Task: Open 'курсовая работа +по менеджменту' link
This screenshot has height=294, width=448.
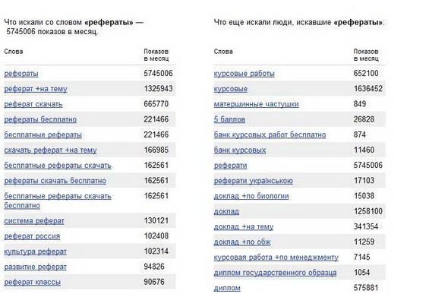Action: [x=276, y=257]
